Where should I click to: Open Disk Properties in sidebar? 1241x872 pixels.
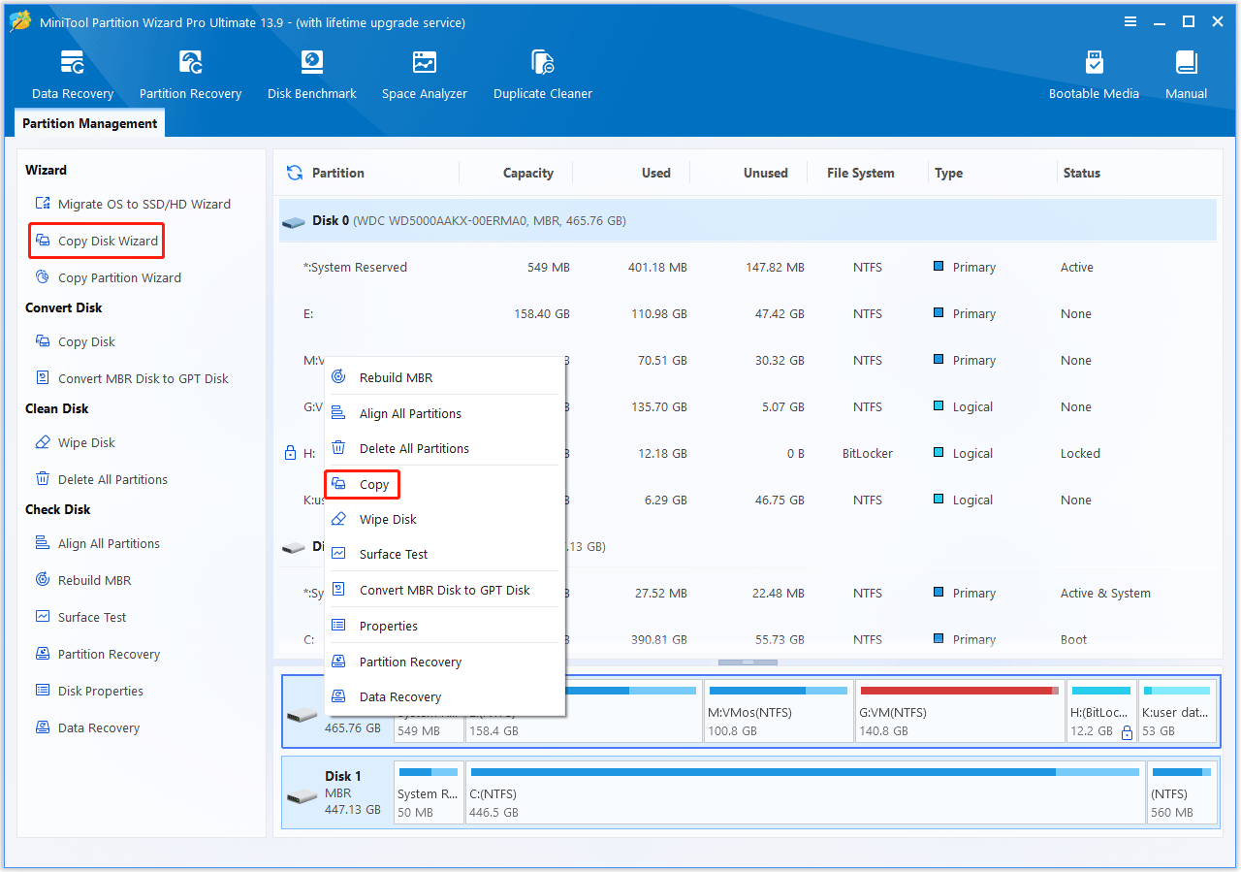click(x=89, y=691)
